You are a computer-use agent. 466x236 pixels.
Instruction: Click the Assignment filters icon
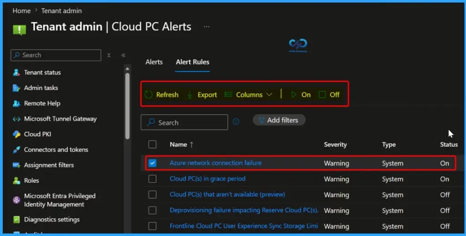(16, 165)
